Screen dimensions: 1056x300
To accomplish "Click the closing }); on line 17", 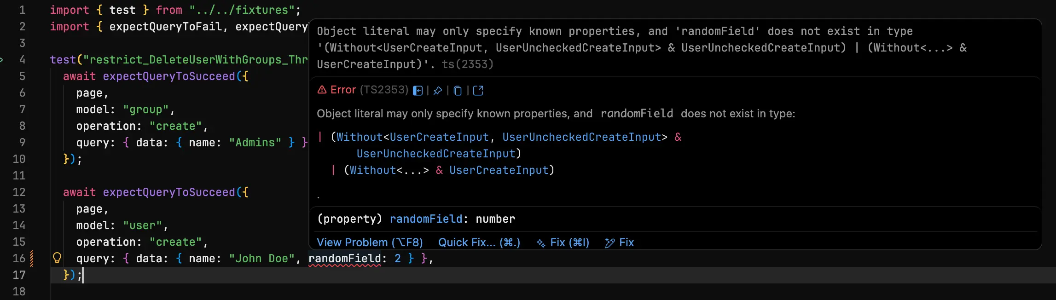I will coord(73,275).
